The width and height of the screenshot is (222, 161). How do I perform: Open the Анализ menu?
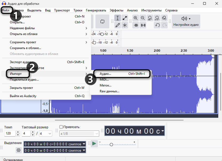coord(132,10)
